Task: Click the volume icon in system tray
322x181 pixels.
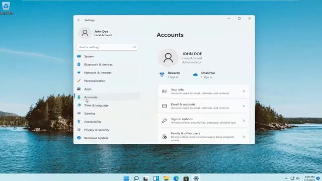Action: 298,178
